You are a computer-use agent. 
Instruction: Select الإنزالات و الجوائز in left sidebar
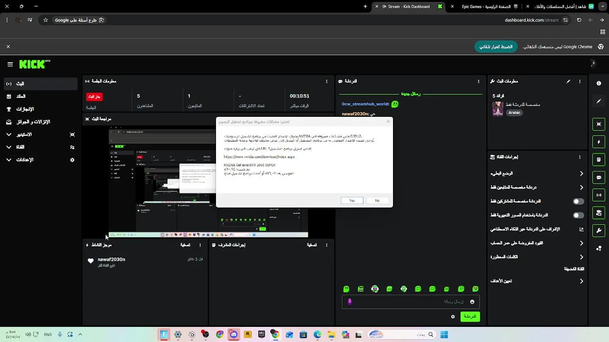click(40, 122)
